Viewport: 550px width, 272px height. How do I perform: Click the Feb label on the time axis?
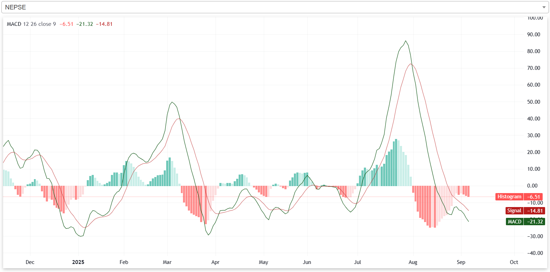coord(124,262)
